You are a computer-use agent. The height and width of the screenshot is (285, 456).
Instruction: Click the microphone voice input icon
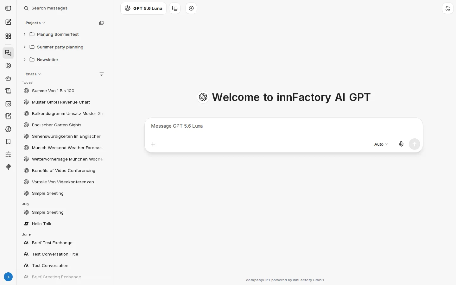coord(401,144)
